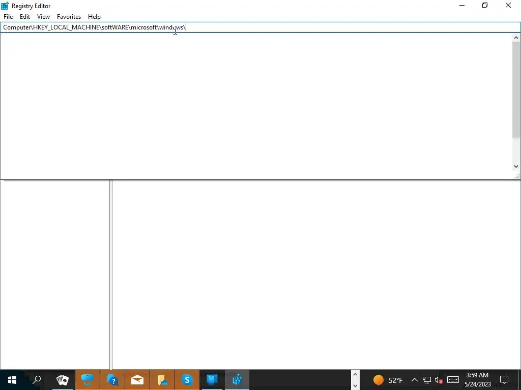Image resolution: width=521 pixels, height=390 pixels.
Task: Open the Edit menu
Action: 25,17
